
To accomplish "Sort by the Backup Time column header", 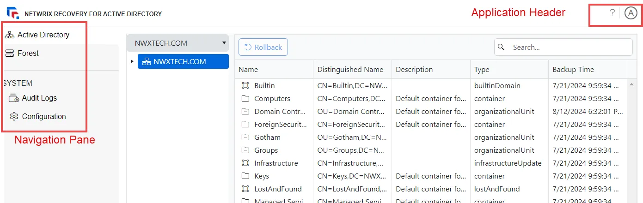I will point(573,70).
